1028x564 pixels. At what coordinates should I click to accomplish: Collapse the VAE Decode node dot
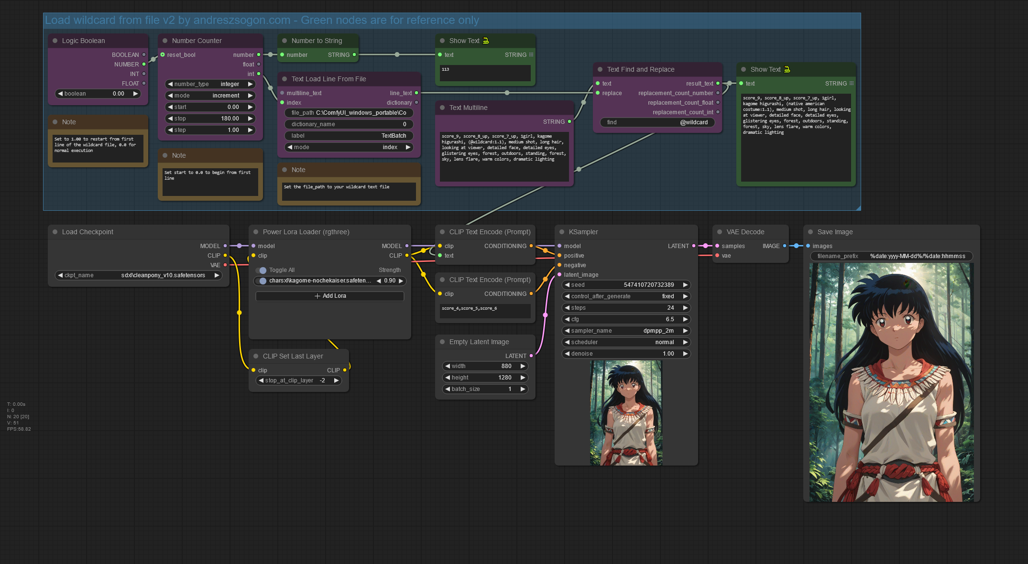720,232
